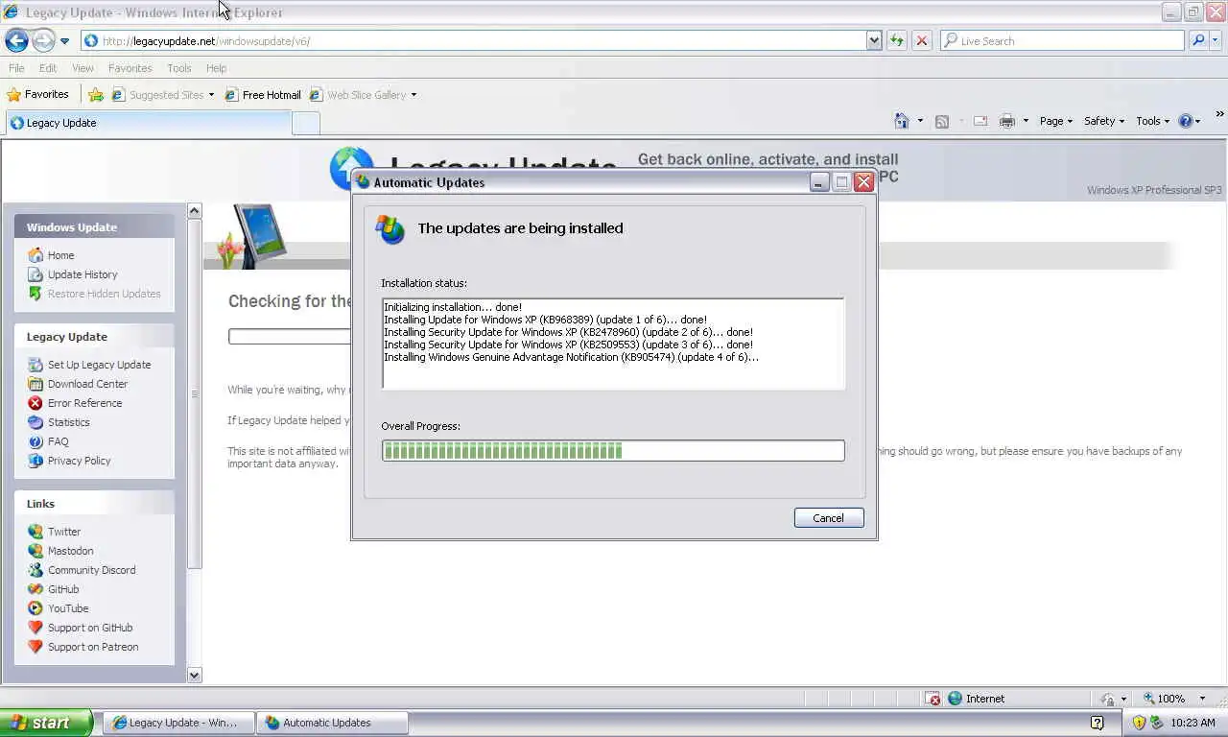Open the Help menu
This screenshot has width=1228, height=737.
pyautogui.click(x=217, y=68)
